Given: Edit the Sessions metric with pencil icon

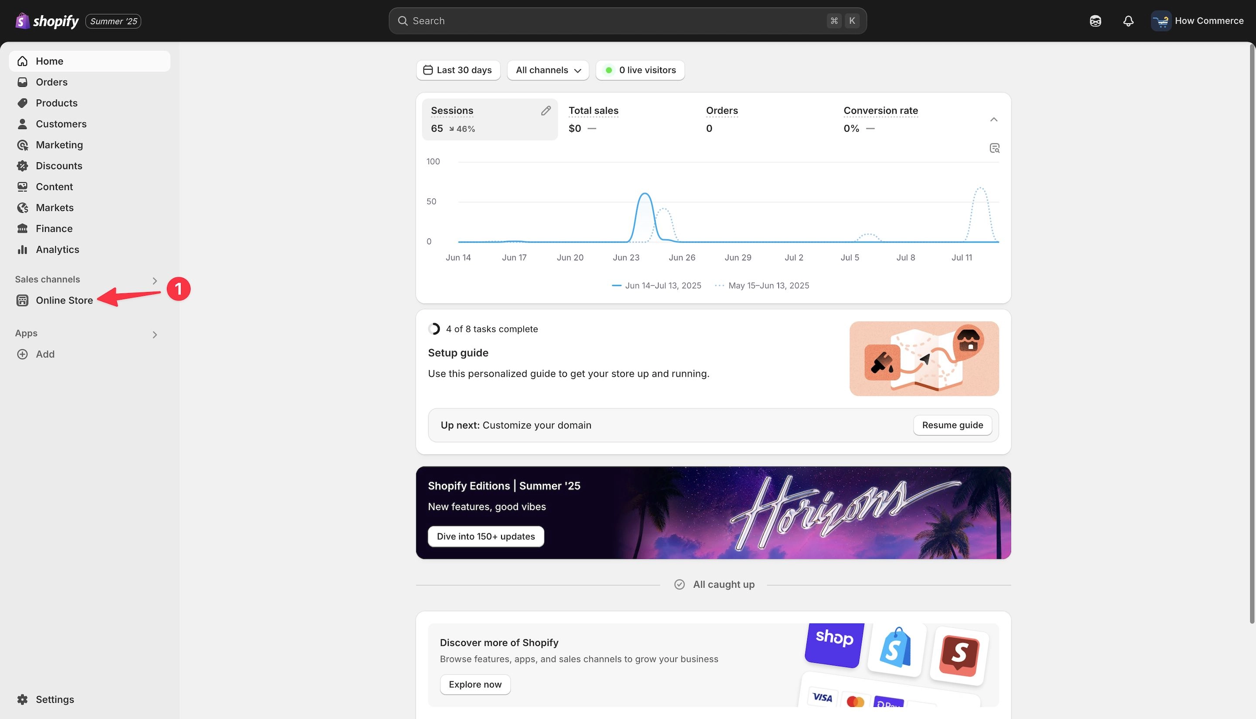Looking at the screenshot, I should (545, 111).
